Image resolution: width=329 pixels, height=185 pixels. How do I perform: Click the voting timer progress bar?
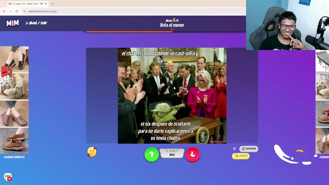[x=166, y=32]
